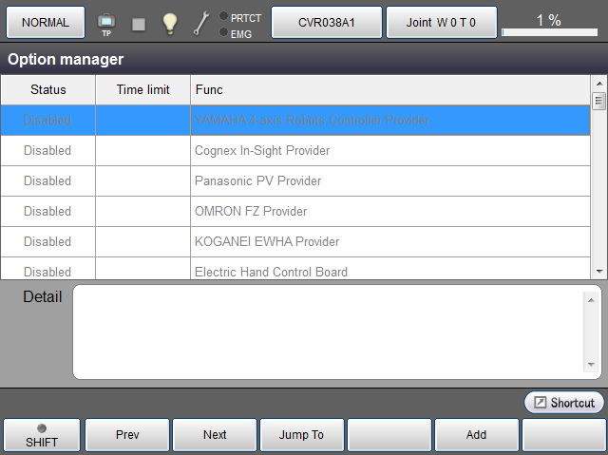Open the CVR038A1 robot type button

[x=327, y=22]
